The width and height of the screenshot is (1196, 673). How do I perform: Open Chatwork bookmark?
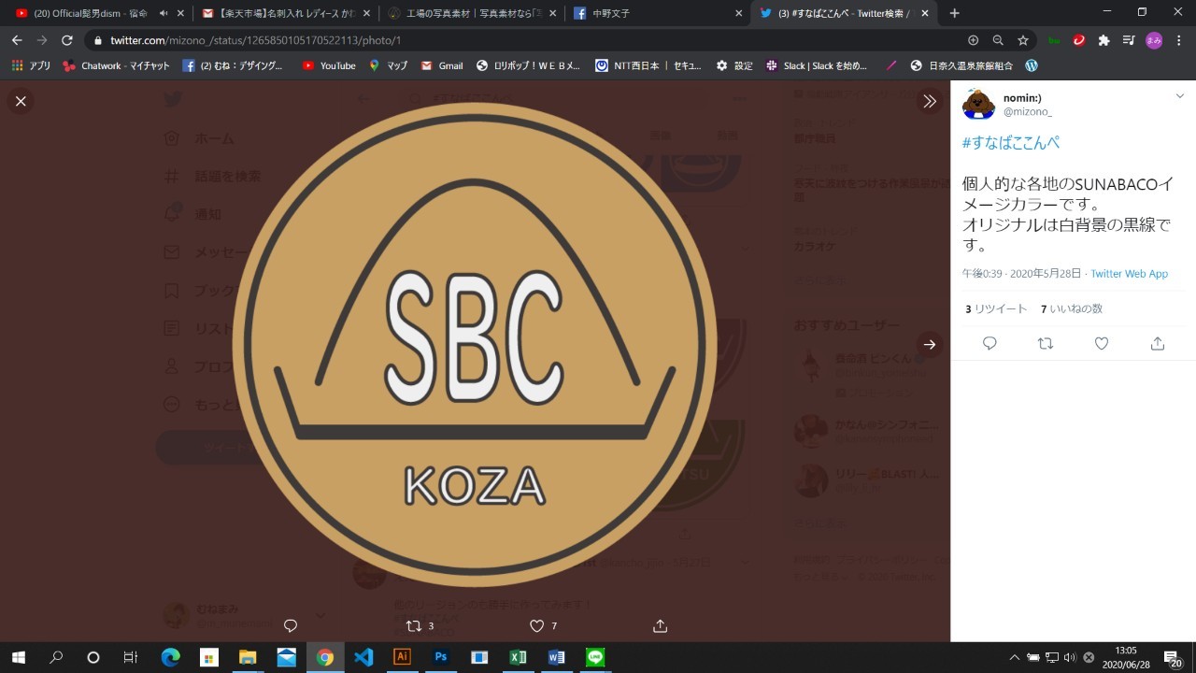[116, 65]
